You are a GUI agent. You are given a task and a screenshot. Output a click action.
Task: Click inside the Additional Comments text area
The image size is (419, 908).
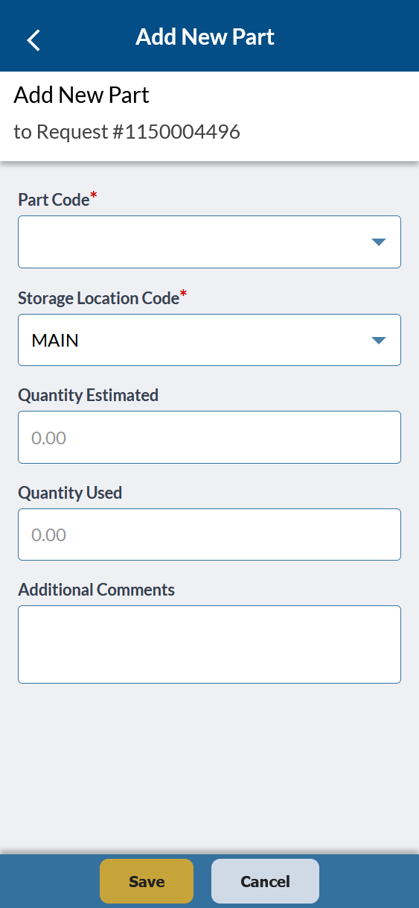coord(209,644)
